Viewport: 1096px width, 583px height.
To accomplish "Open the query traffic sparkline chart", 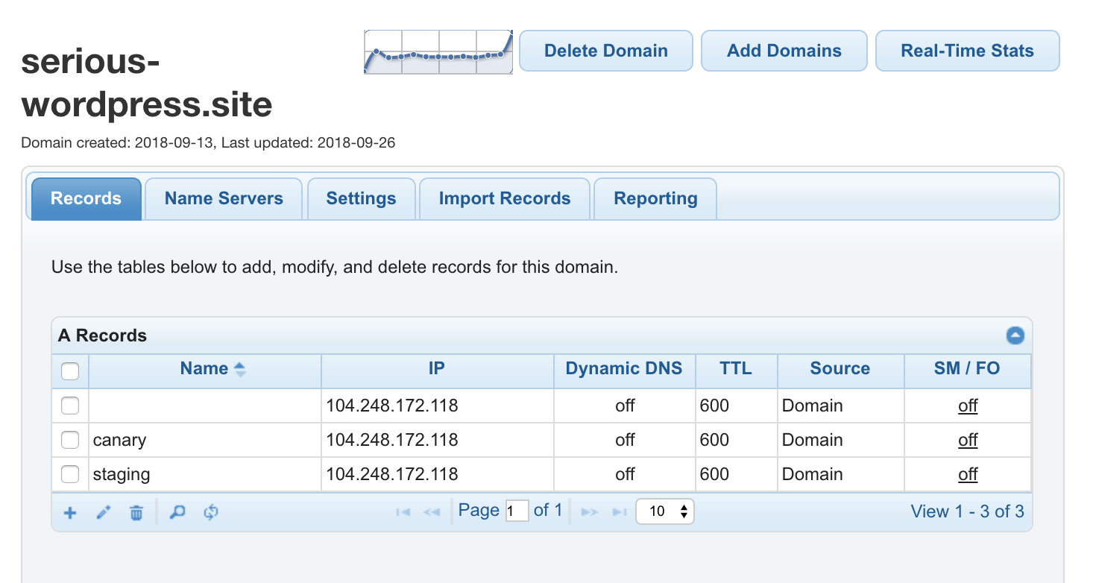I will (438, 51).
